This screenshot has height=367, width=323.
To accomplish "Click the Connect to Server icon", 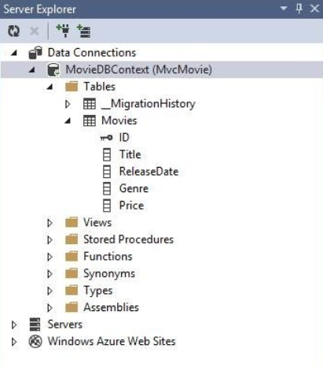I will coord(84,31).
